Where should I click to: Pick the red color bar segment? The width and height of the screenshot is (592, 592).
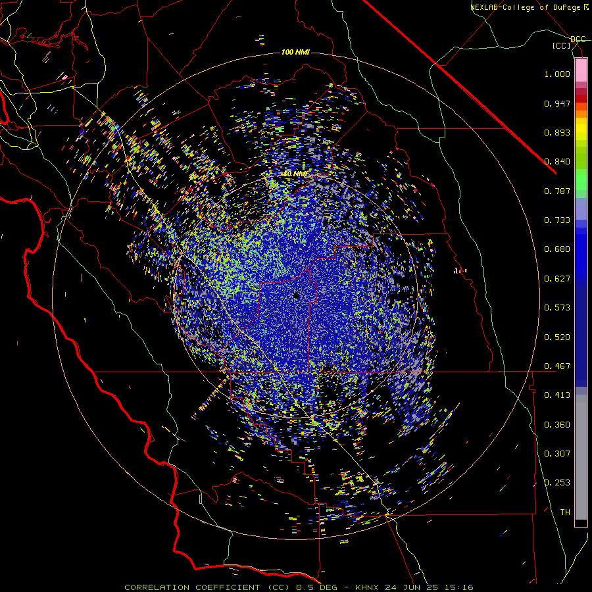click(581, 99)
